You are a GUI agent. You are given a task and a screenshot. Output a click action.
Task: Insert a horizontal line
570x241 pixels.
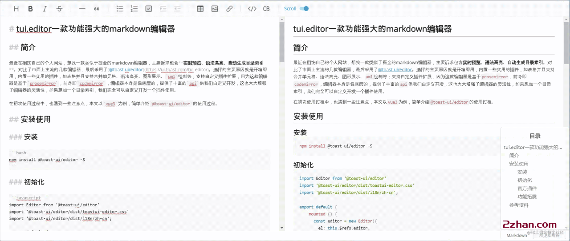[82, 8]
